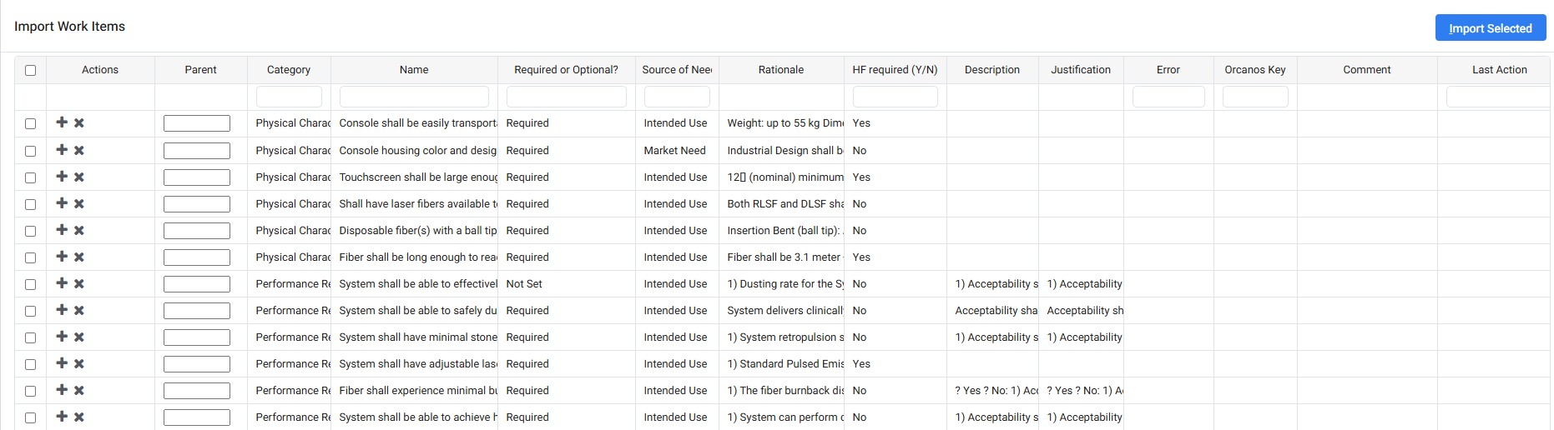Click plus icon on the Not Set row
Viewport: 1554px width, 430px height.
(62, 283)
